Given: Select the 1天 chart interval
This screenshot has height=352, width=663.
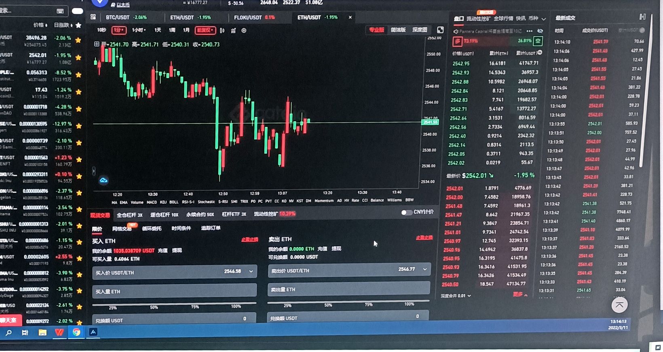Looking at the screenshot, I should [x=158, y=30].
